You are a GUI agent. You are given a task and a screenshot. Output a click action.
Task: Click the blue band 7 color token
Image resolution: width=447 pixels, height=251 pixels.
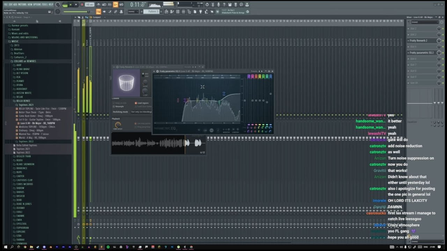point(271,76)
